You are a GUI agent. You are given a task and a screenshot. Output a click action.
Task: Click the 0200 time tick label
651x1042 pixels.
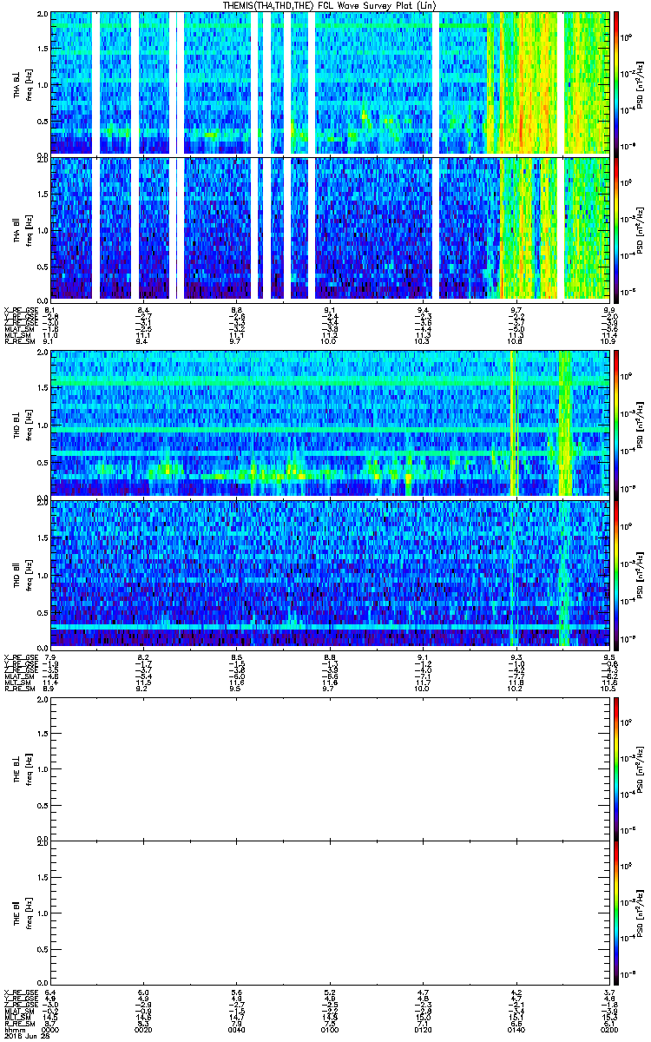(608, 1030)
